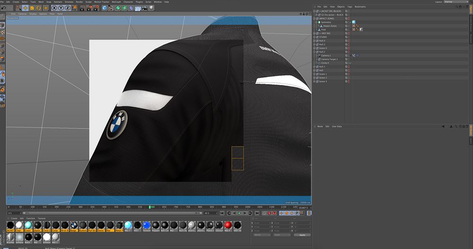Click the Undo arrow icon

click(4, 8)
